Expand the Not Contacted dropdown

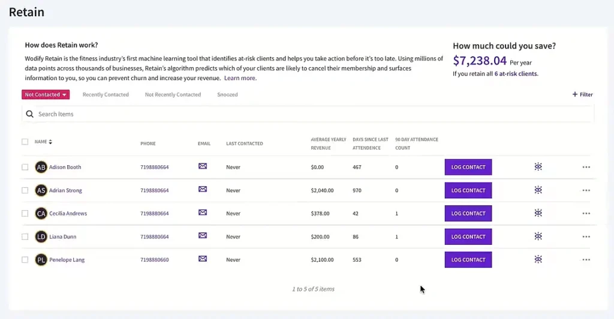[x=46, y=95]
